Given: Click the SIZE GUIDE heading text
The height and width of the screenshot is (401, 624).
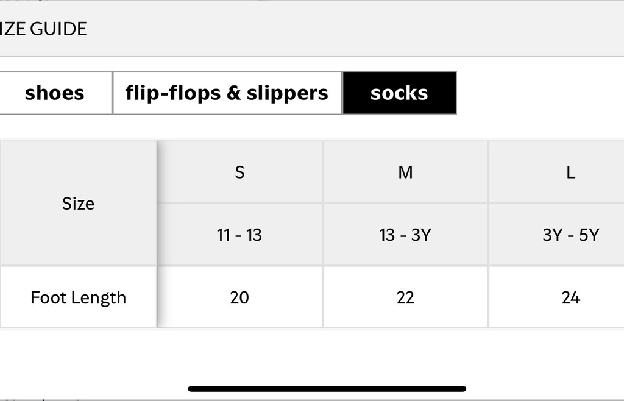Looking at the screenshot, I should (x=44, y=29).
